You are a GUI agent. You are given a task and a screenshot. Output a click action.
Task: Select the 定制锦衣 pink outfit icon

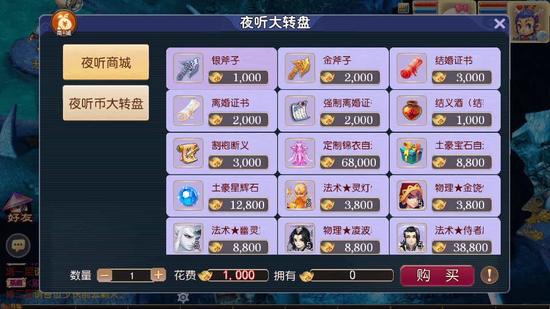300,153
